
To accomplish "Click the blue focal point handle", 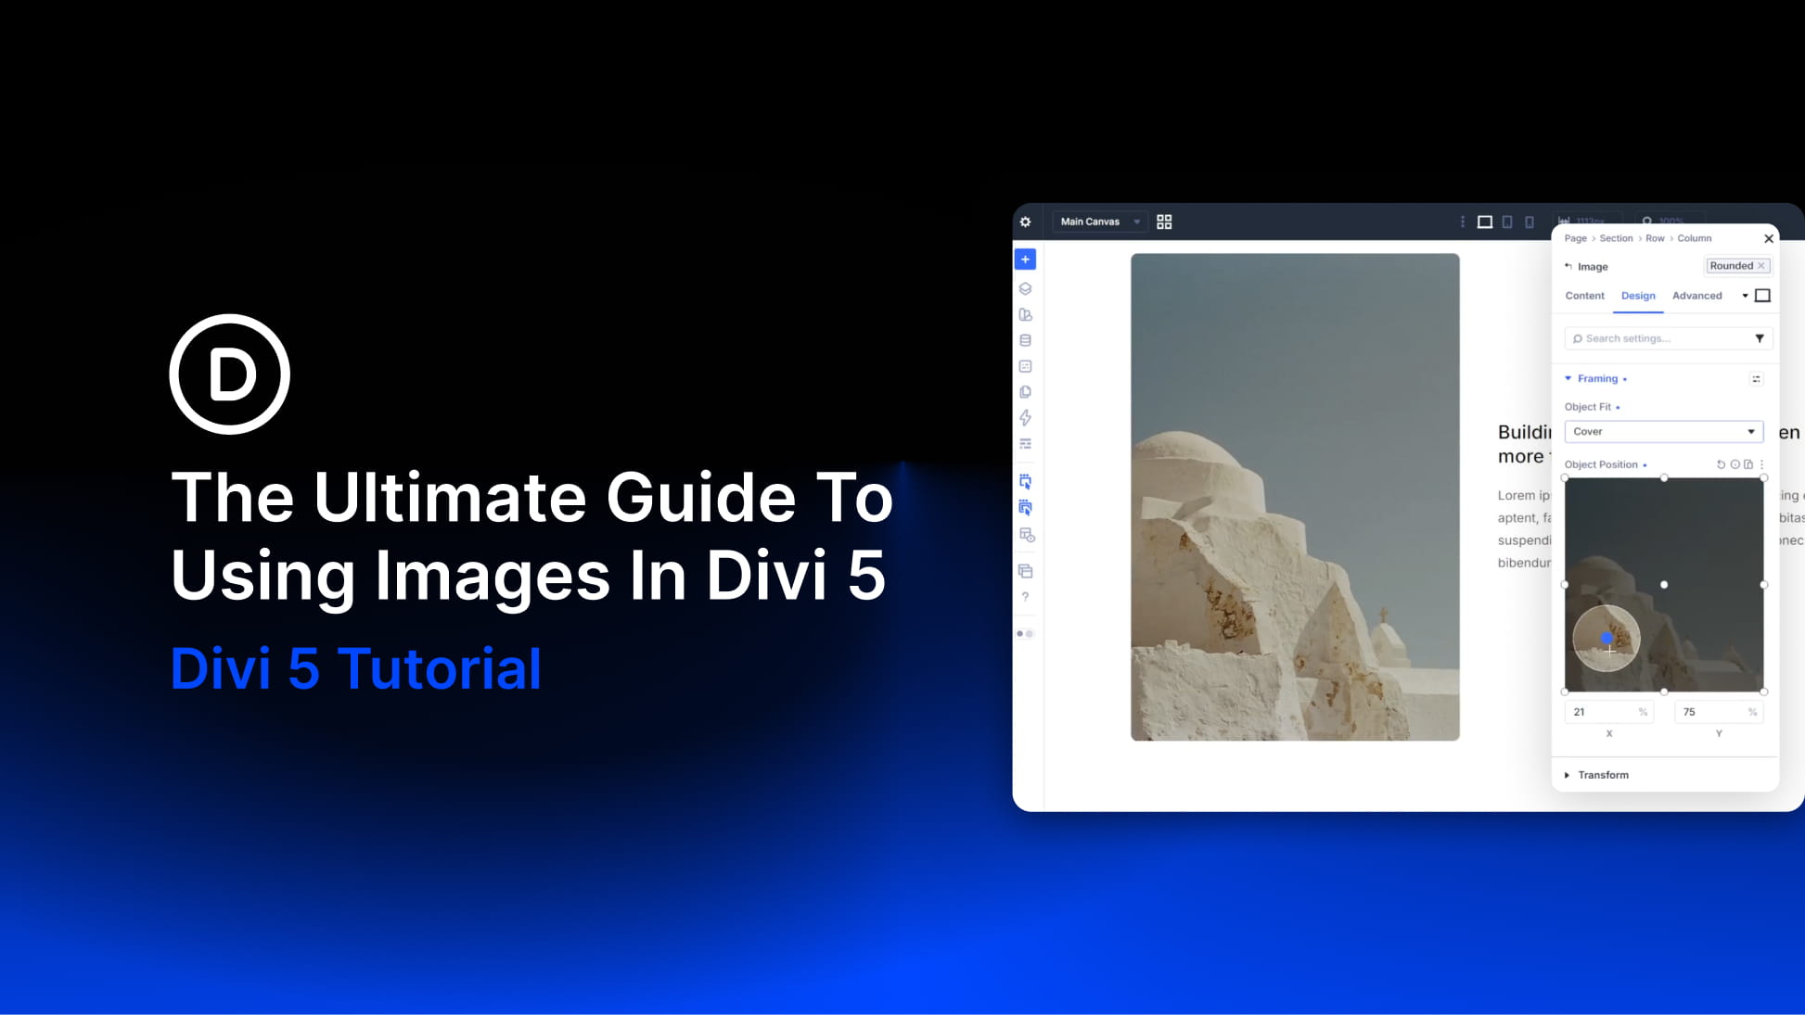I will pyautogui.click(x=1607, y=638).
